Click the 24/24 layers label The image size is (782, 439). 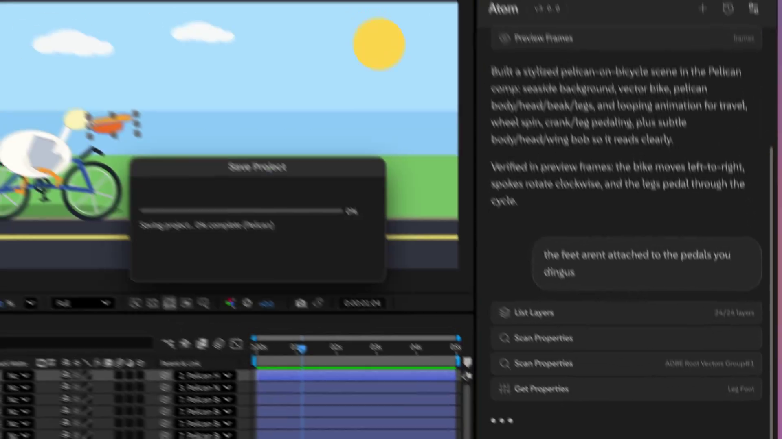tap(734, 313)
